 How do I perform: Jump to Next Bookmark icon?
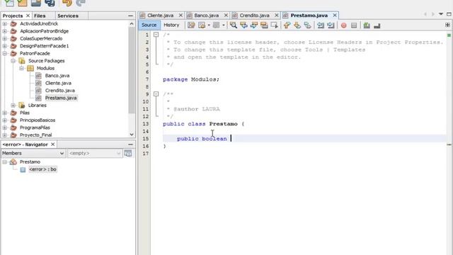(297, 25)
